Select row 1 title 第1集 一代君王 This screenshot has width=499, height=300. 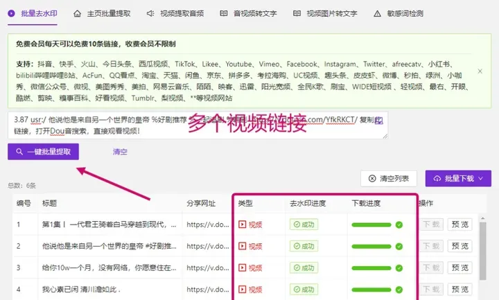coord(110,224)
